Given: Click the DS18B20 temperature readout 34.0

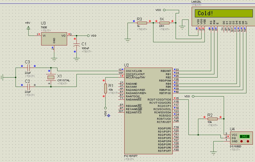Looking at the screenshot, I should coord(244,137).
